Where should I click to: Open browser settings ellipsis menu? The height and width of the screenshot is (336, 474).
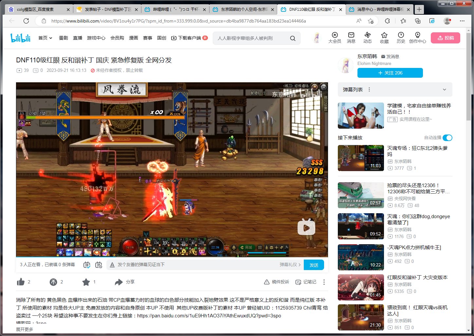coord(462,21)
